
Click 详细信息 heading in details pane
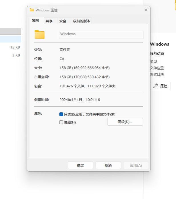click(x=157, y=54)
